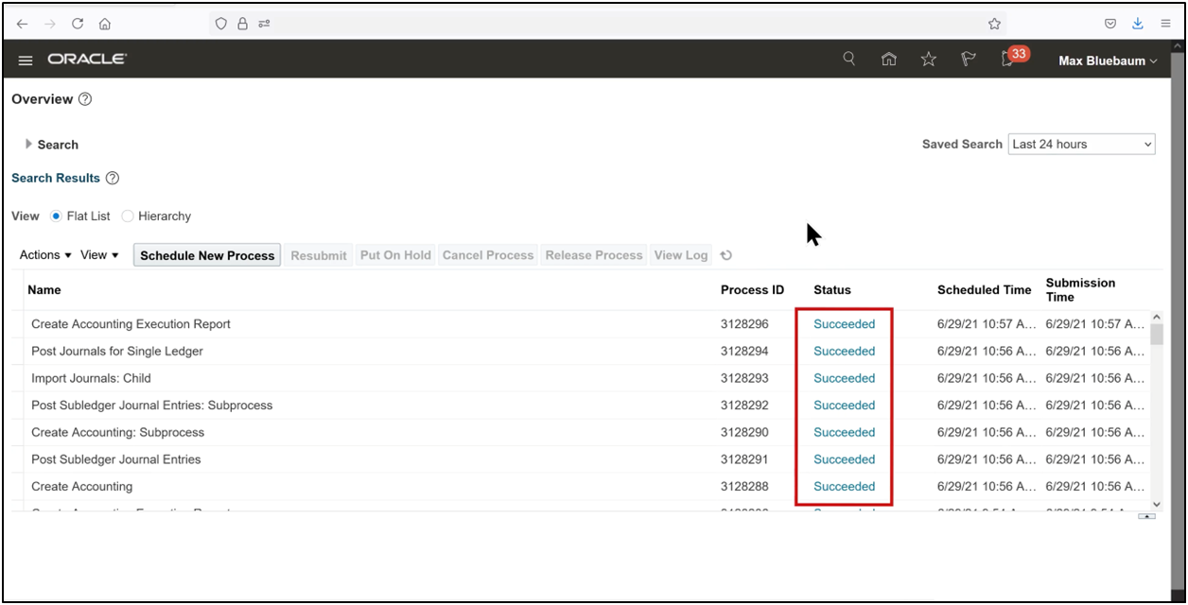The image size is (1188, 605).
Task: Select the Flat List radio button
Action: 58,216
